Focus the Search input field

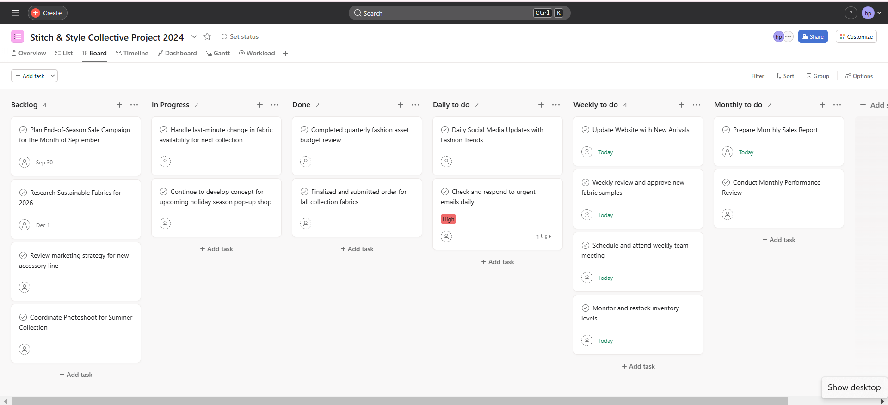444,13
